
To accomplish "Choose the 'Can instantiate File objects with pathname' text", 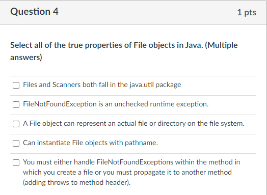I will 90,143.
